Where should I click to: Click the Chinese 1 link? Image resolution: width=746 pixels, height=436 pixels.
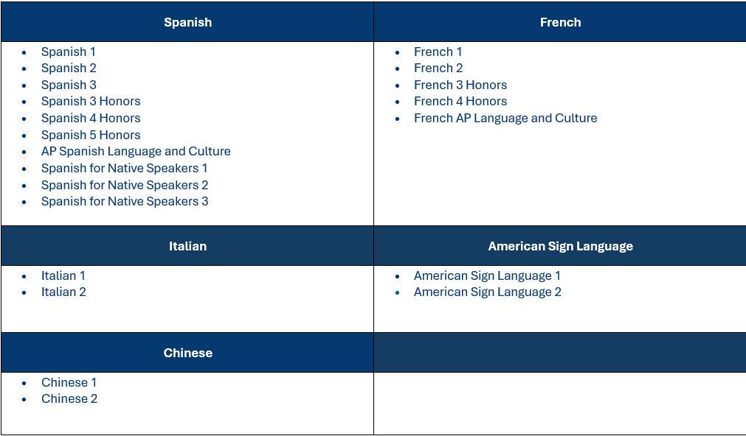(x=69, y=382)
